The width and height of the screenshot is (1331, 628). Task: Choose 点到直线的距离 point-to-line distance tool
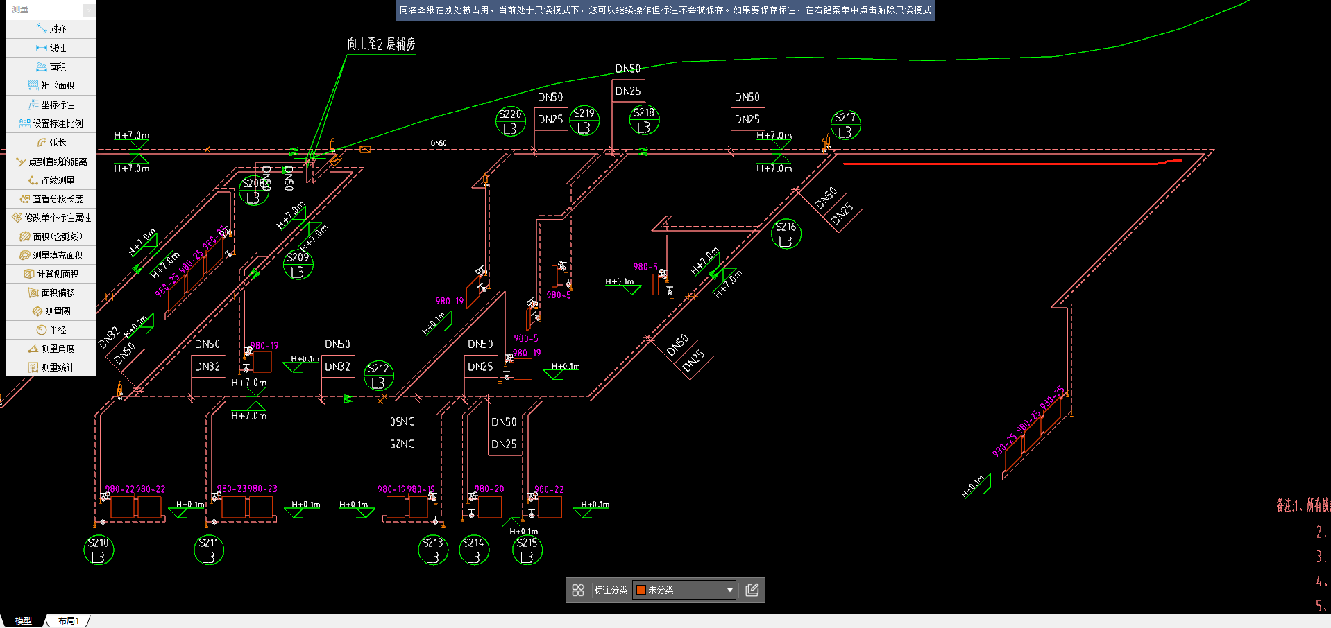51,162
